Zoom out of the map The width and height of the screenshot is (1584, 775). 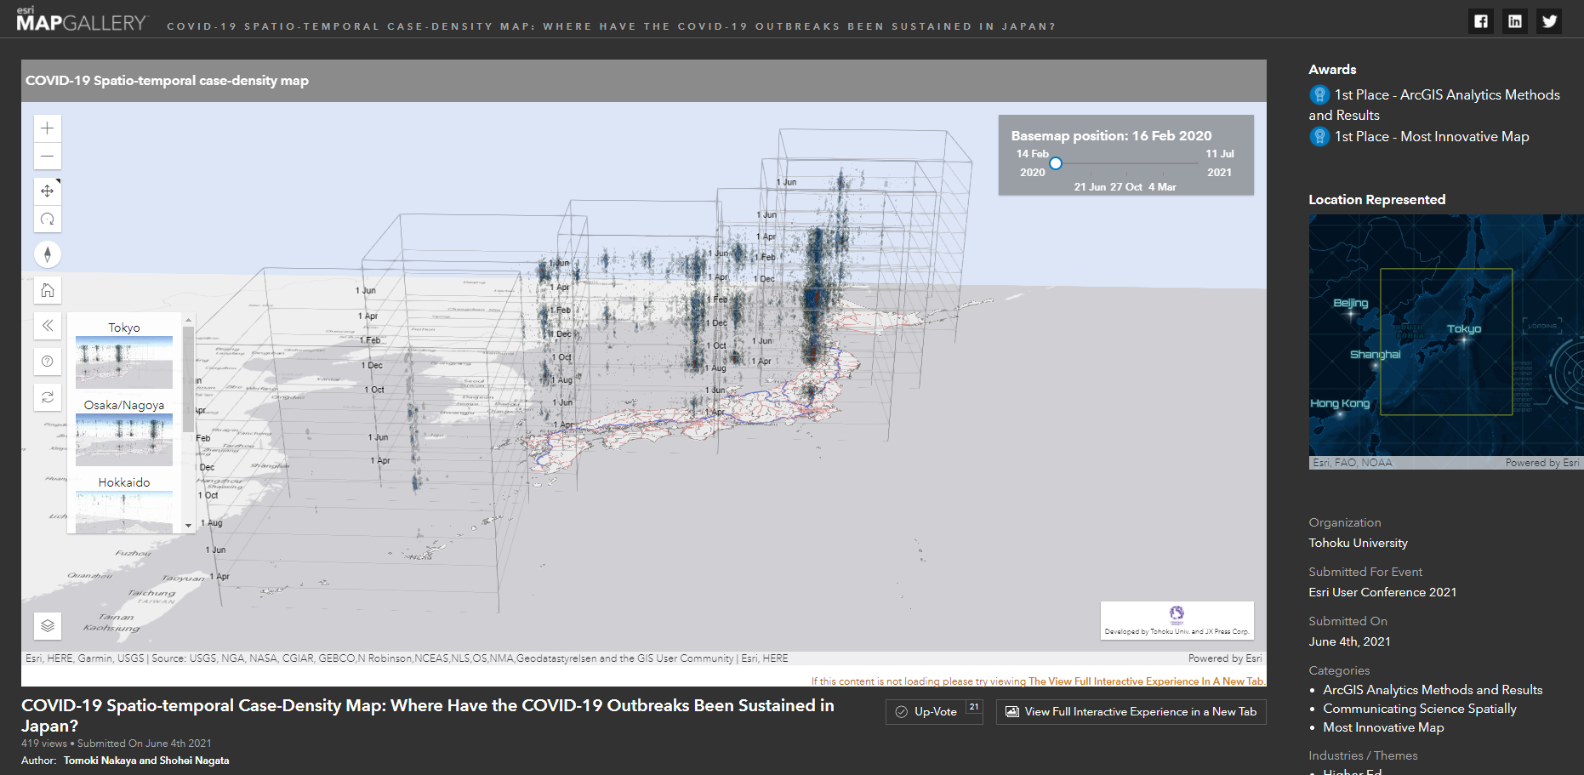click(x=48, y=156)
